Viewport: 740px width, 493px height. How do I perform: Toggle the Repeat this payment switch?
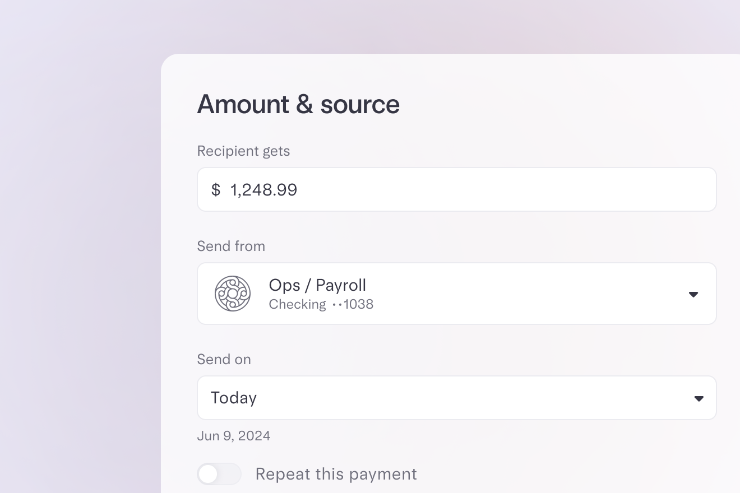(x=219, y=474)
